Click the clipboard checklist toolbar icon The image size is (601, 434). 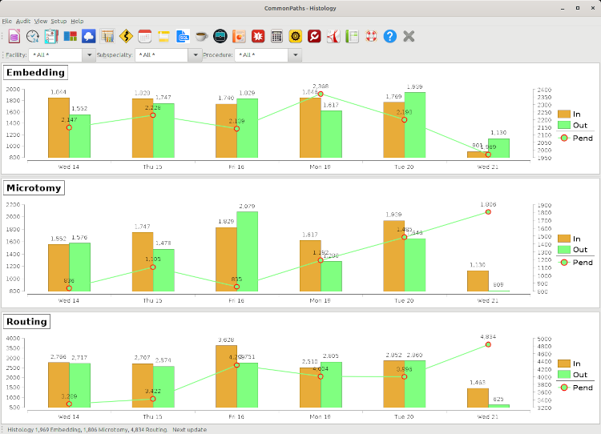click(x=51, y=36)
